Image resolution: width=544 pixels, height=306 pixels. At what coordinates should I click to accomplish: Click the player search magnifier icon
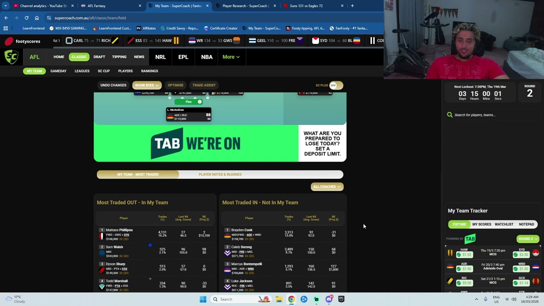tap(450, 115)
